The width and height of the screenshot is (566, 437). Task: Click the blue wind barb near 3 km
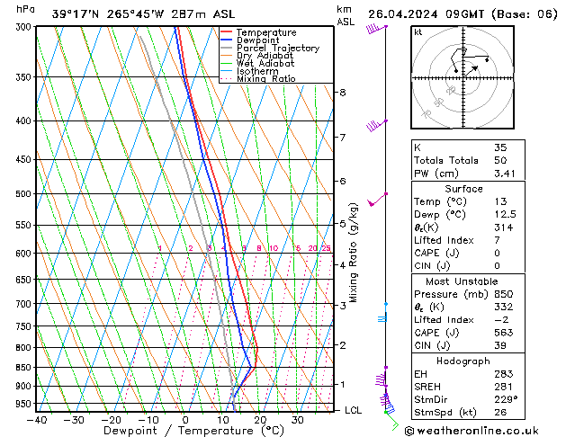[x=383, y=315]
